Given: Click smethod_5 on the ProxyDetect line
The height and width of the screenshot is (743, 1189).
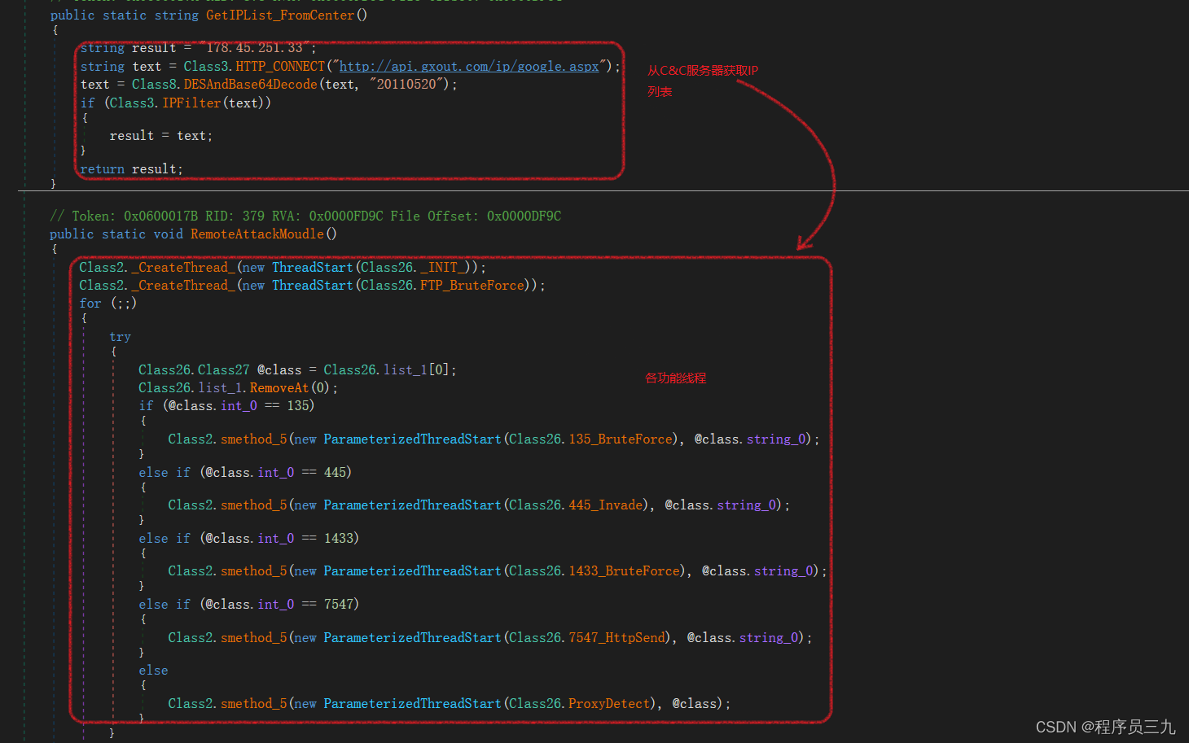Looking at the screenshot, I should click(254, 704).
